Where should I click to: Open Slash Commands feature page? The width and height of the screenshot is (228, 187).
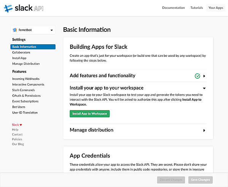24,90
